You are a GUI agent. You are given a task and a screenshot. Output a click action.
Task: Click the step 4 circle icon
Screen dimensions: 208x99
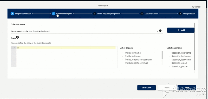point(142,14)
